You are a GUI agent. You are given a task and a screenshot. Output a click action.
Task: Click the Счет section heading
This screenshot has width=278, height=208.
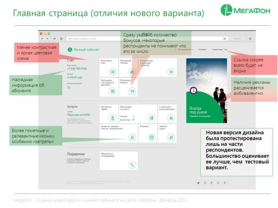[x=71, y=60]
